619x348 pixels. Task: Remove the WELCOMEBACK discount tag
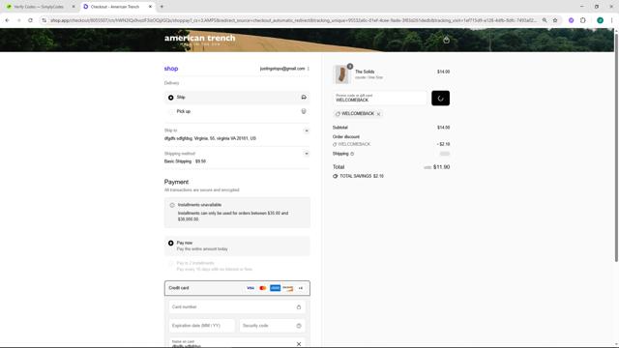378,114
